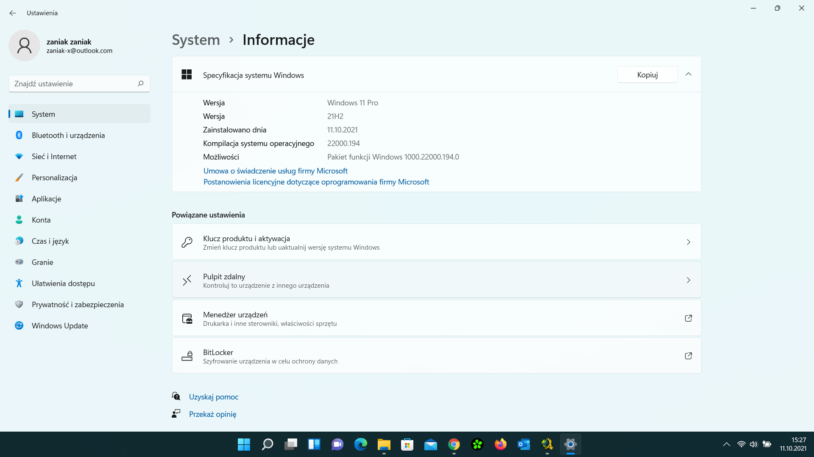Open Menedżer urządzeń external link icon
The width and height of the screenshot is (814, 457).
(689, 318)
